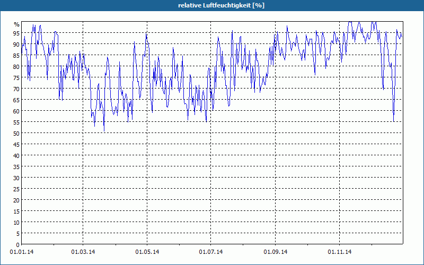Click the x-axis date label 01.11.14
The width and height of the screenshot is (424, 265).
(x=339, y=252)
